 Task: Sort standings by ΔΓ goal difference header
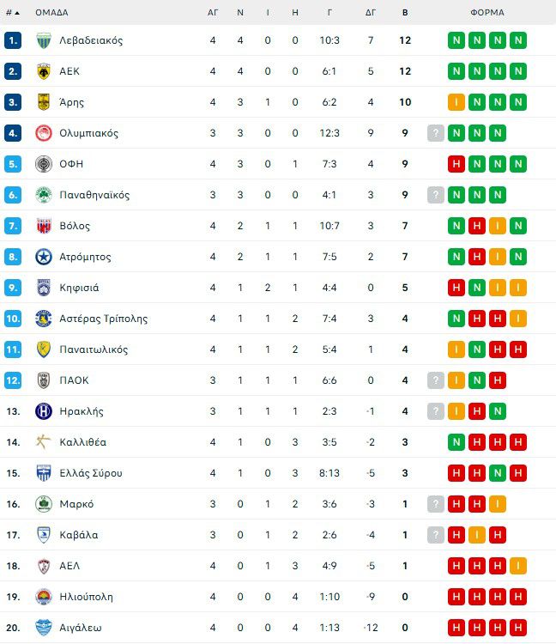point(371,13)
